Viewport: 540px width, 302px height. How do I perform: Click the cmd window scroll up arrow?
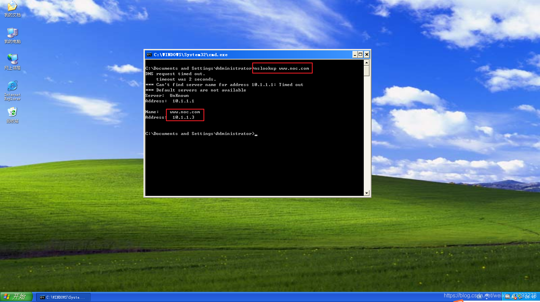367,63
